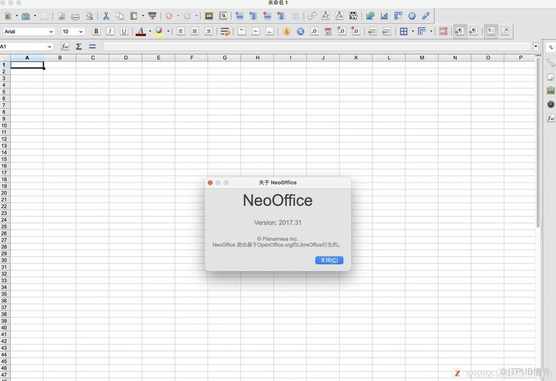The height and width of the screenshot is (381, 556).
Task: Open the sidebar Gallery panel
Action: pyautogui.click(x=550, y=91)
